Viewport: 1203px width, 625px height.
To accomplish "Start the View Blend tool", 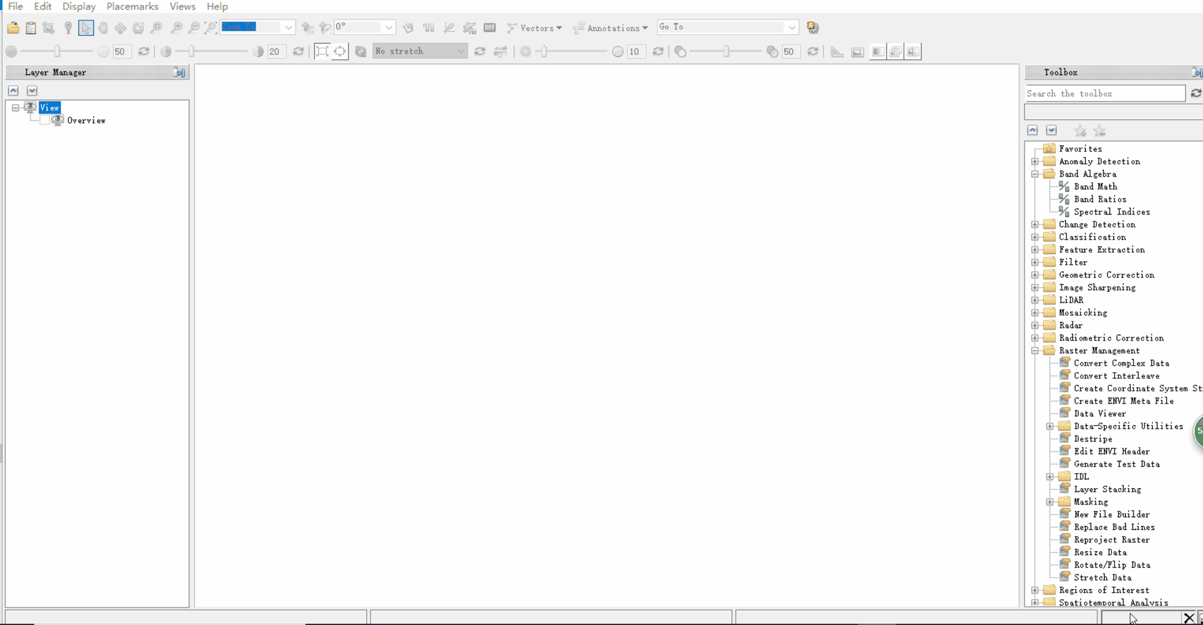I will 878,52.
